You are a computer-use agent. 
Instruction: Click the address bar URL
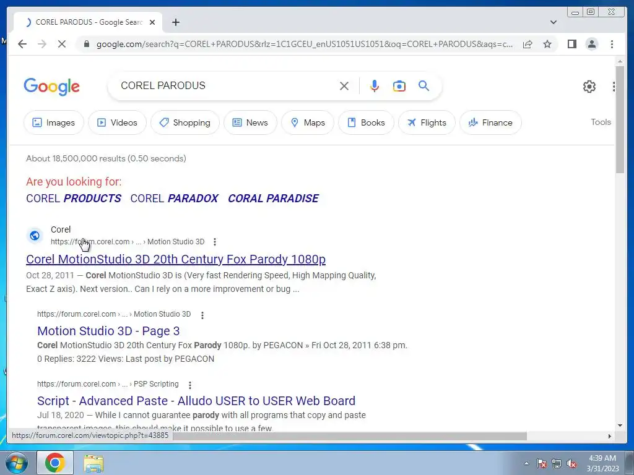(x=305, y=44)
